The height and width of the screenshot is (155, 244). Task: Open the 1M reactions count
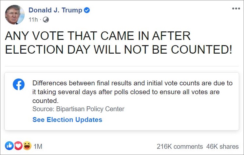pos(38,146)
